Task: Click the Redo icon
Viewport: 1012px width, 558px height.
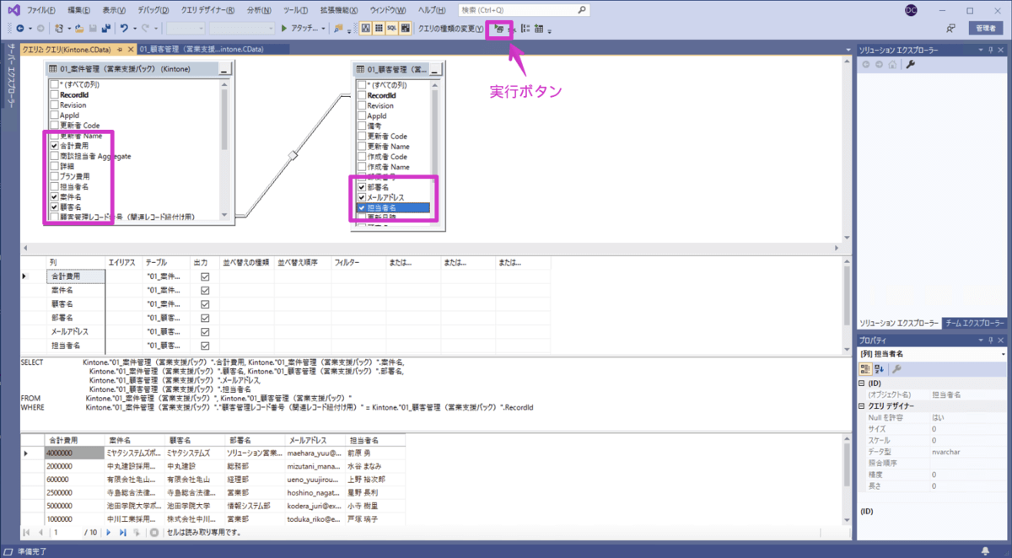Action: pyautogui.click(x=145, y=29)
